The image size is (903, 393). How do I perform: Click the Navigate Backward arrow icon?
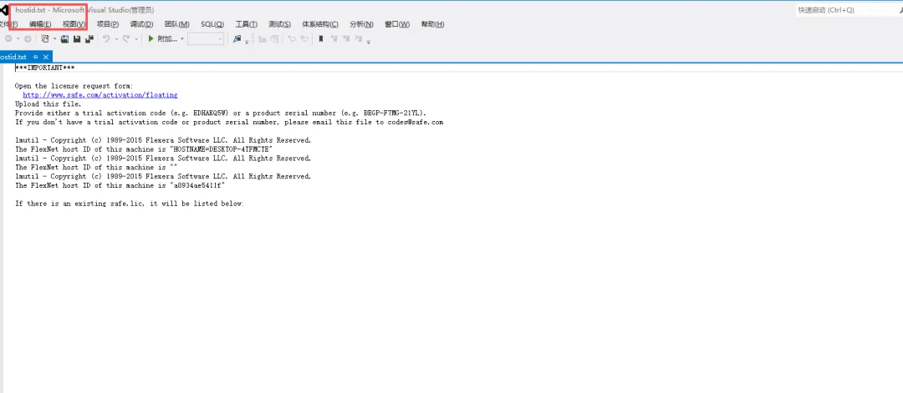pyautogui.click(x=8, y=39)
